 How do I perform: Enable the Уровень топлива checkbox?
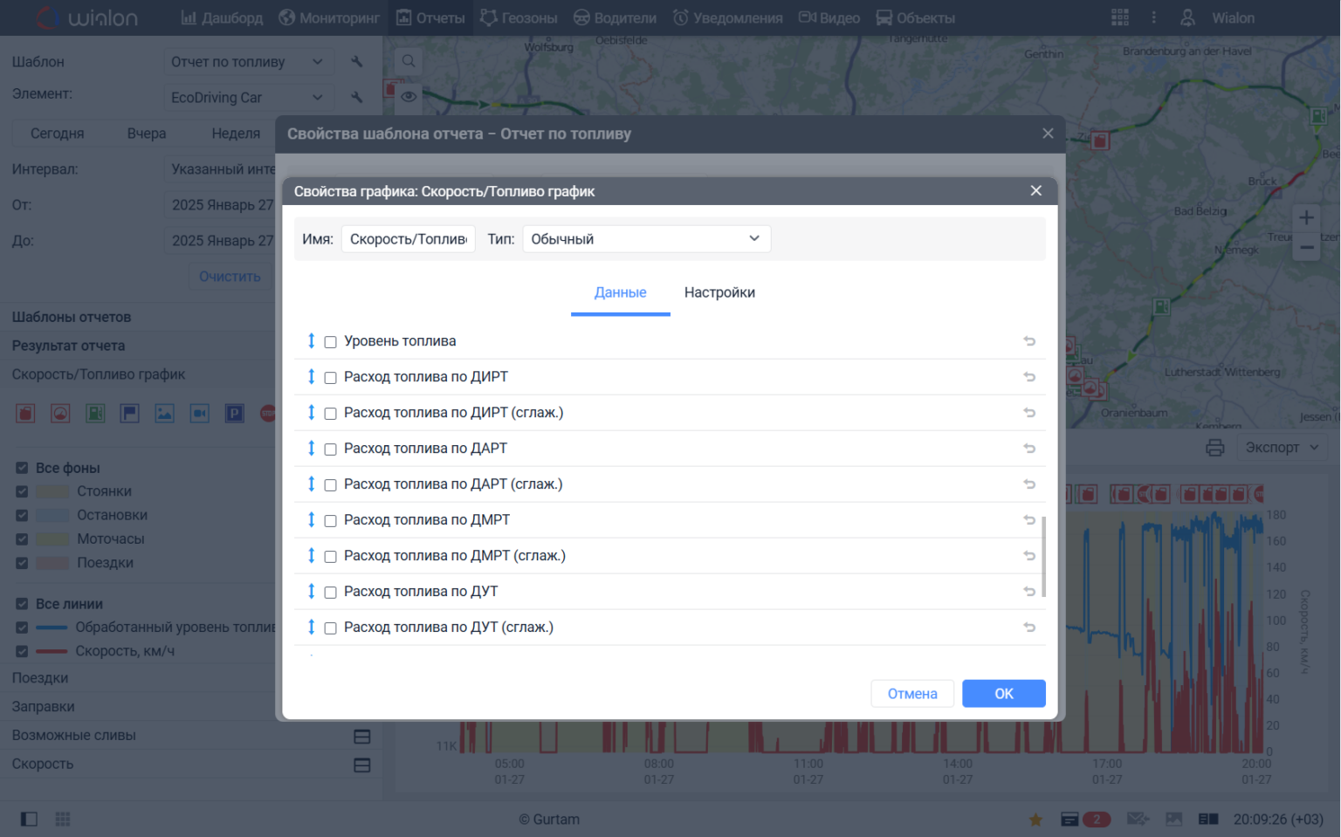331,342
